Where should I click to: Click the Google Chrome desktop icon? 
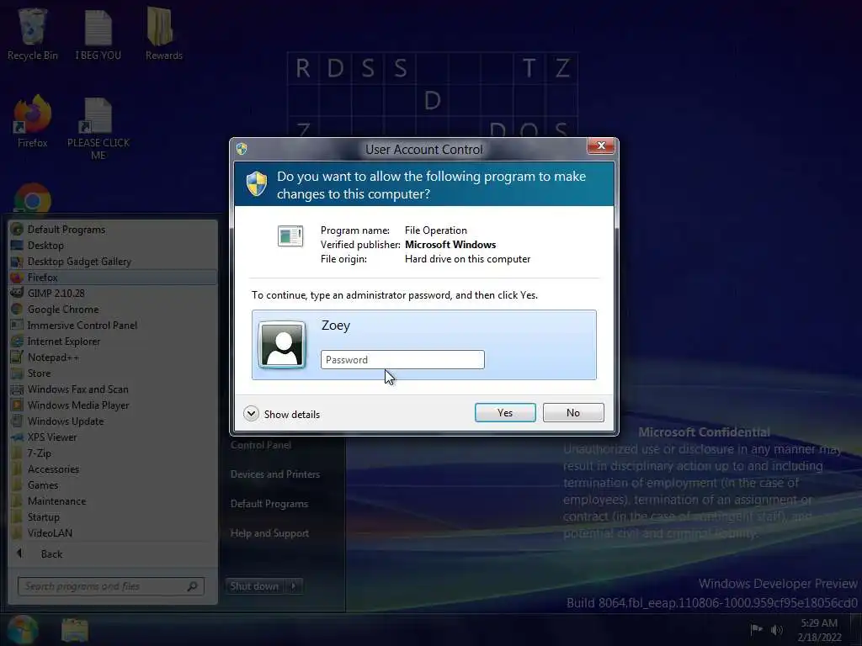point(33,199)
